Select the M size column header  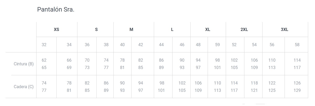point(131,30)
